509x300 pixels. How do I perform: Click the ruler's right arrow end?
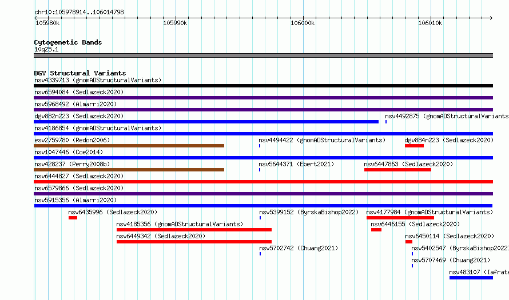(x=491, y=18)
